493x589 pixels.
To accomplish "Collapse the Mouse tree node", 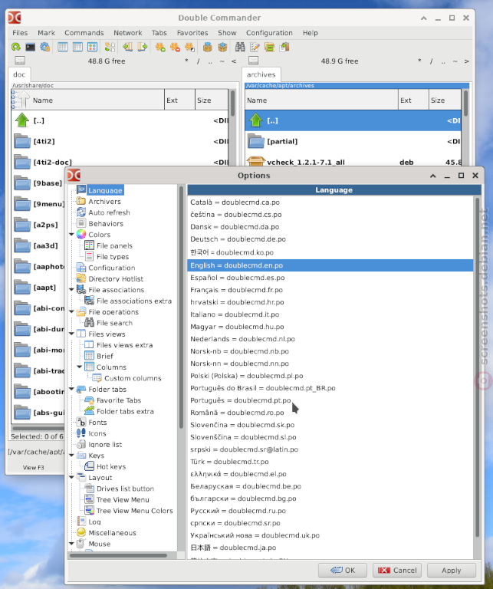I will point(72,544).
